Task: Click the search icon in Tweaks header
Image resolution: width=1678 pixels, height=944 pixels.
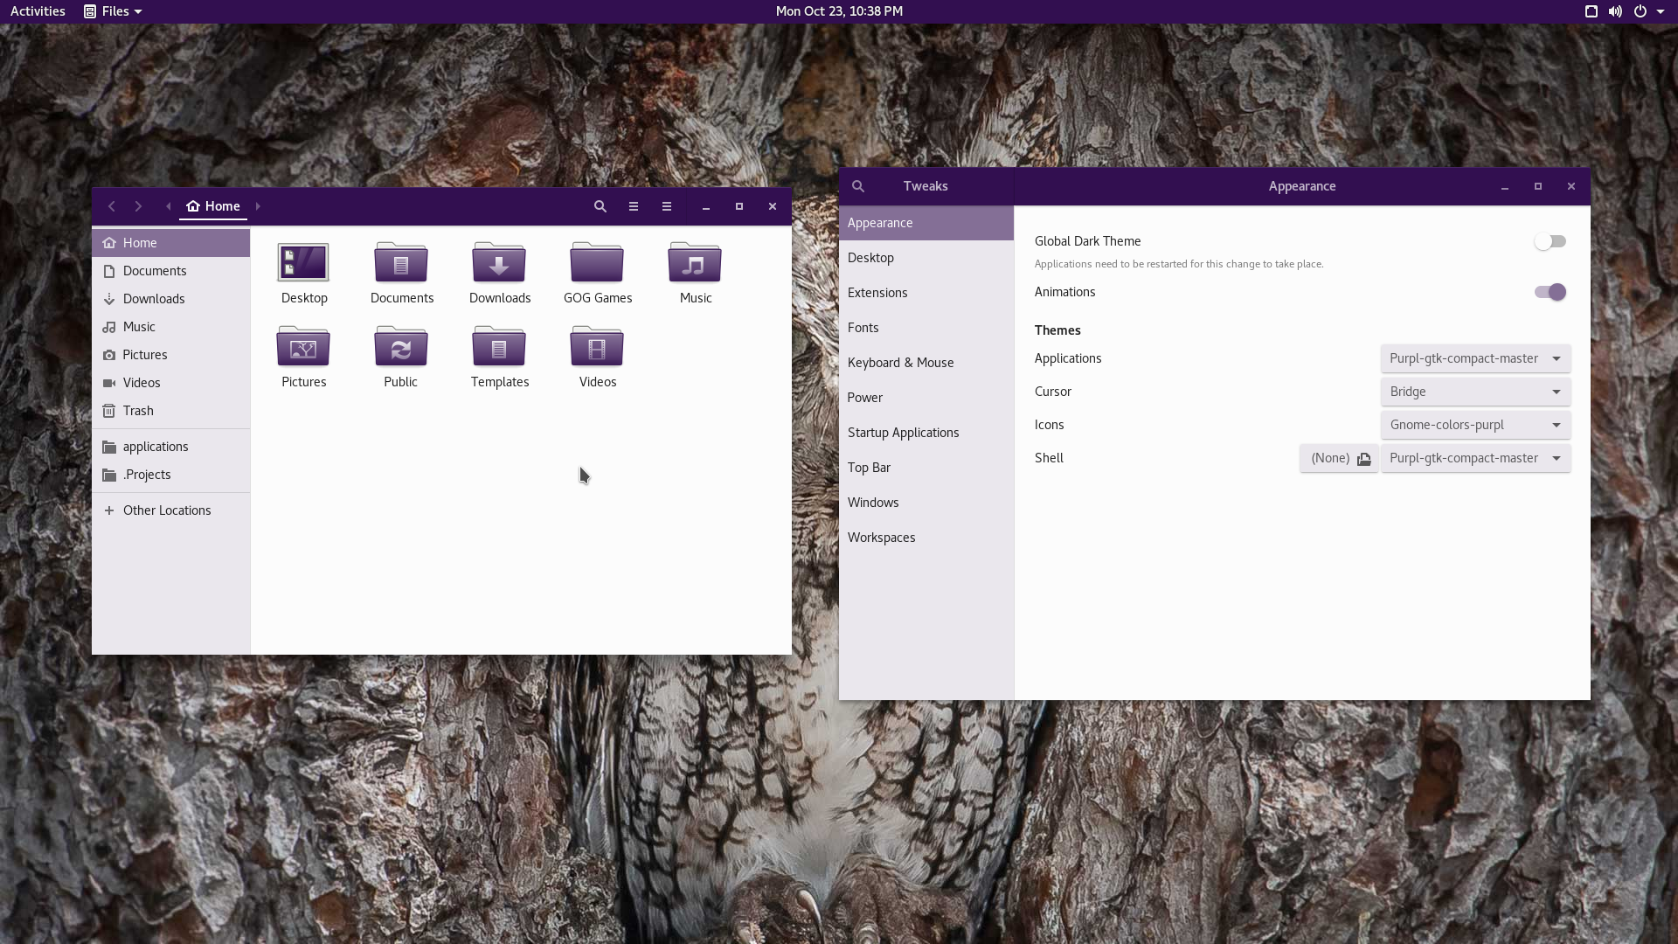Action: [858, 186]
